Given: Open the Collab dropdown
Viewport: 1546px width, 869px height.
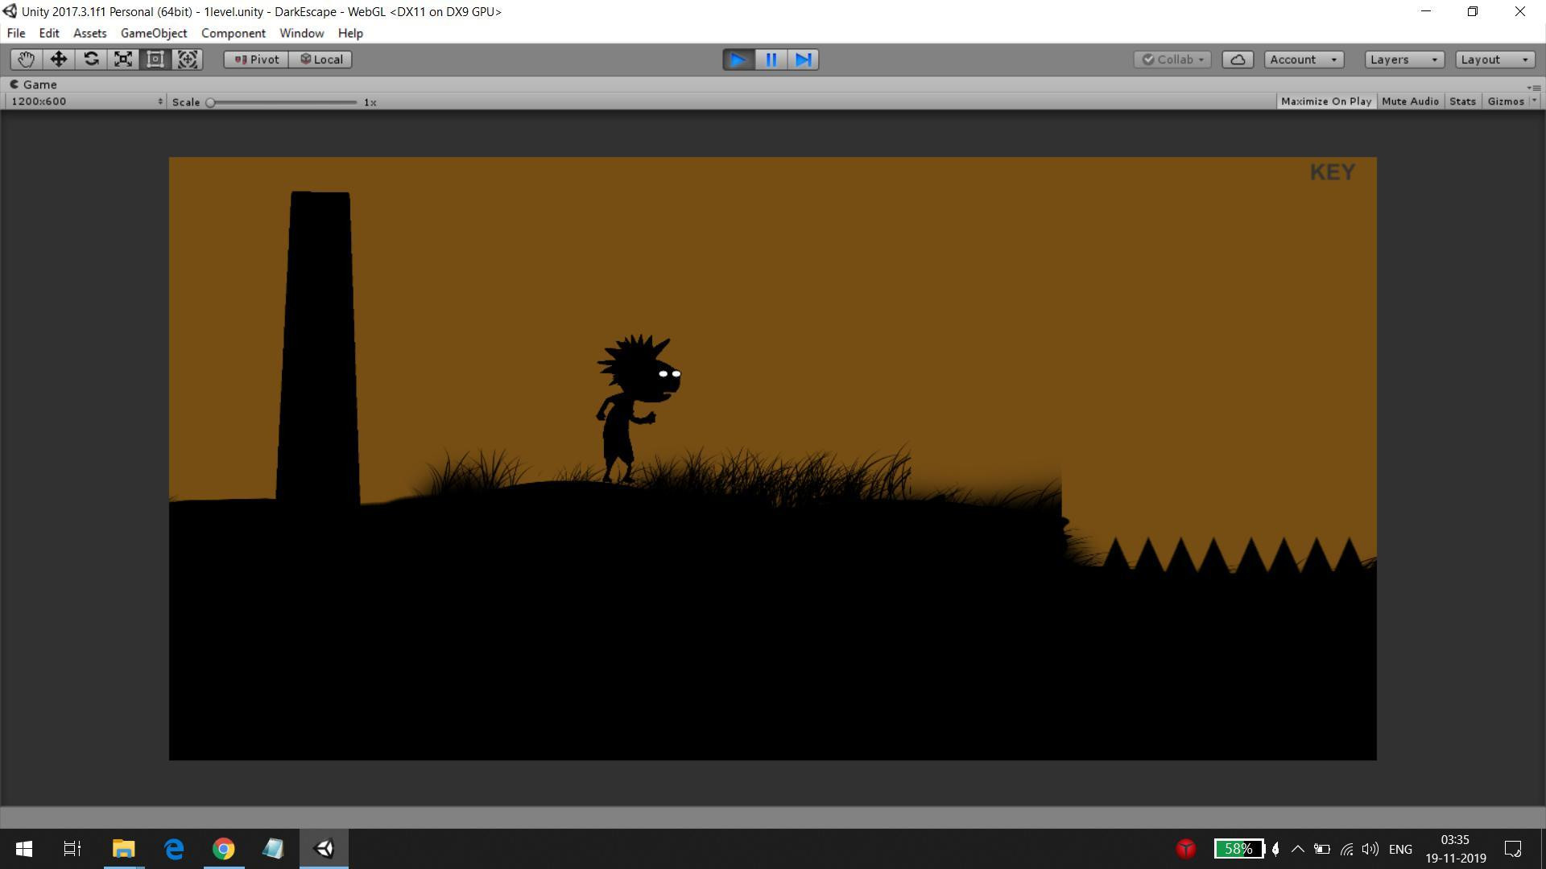Looking at the screenshot, I should pyautogui.click(x=1172, y=60).
